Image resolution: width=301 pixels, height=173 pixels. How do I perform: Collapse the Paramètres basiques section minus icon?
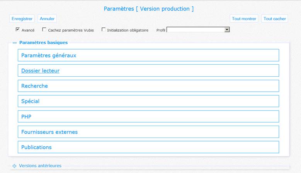[x=15, y=43]
